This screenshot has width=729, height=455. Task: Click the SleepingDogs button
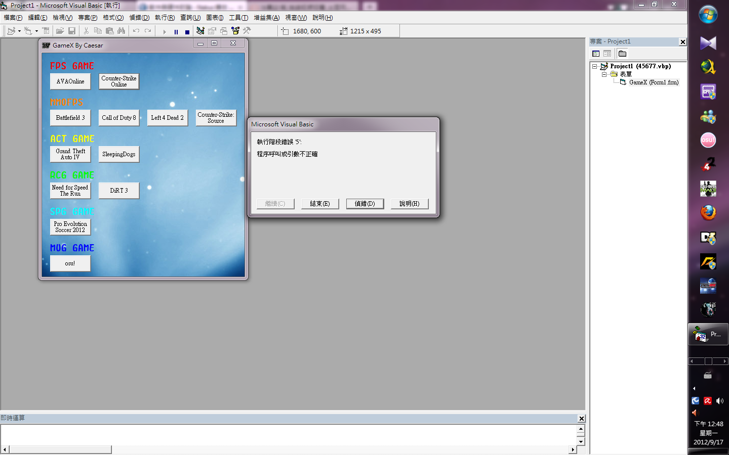tap(119, 154)
